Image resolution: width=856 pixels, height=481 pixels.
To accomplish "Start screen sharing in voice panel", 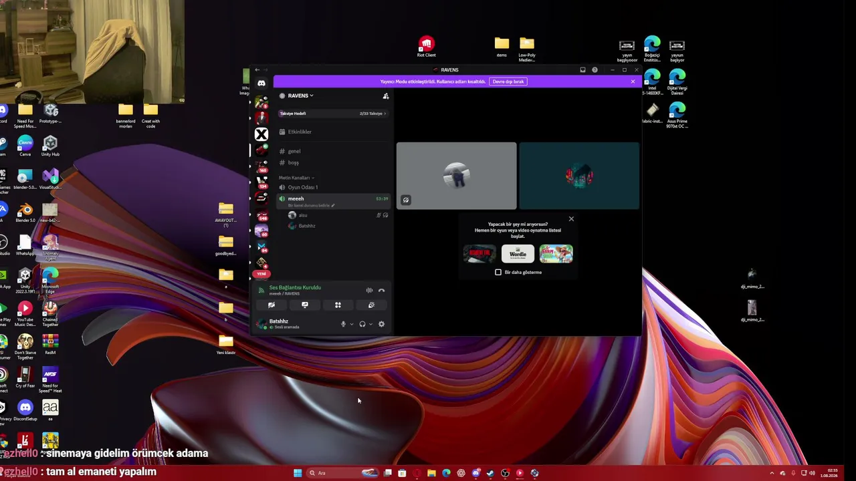I will point(305,305).
